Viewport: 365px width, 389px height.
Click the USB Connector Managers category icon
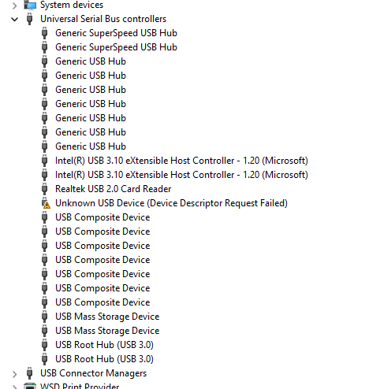click(30, 373)
